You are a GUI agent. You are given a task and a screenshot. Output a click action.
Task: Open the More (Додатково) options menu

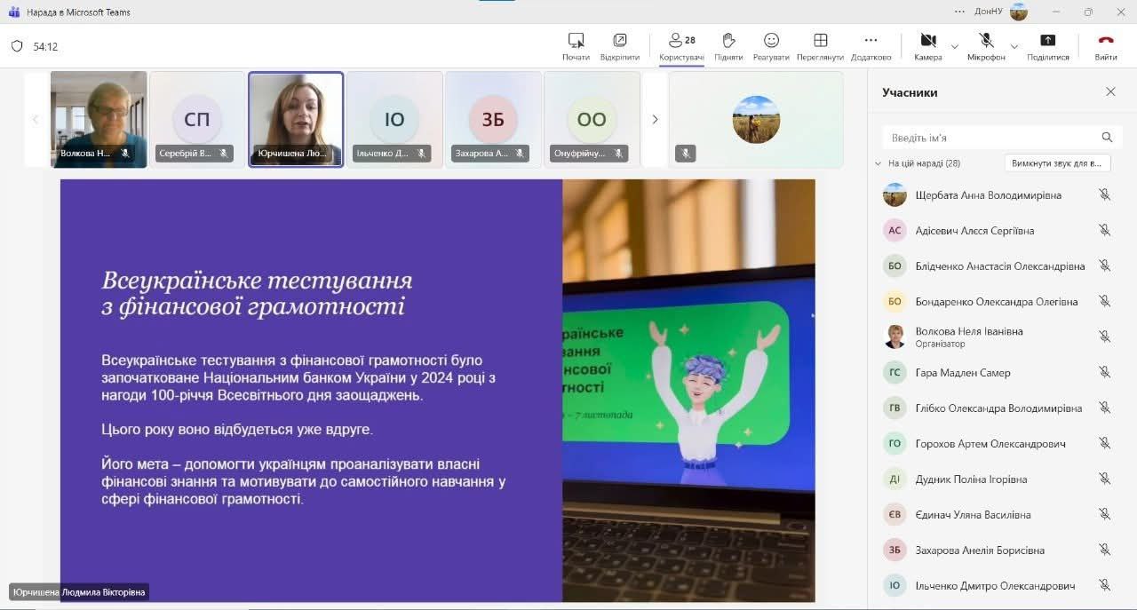coord(871,41)
